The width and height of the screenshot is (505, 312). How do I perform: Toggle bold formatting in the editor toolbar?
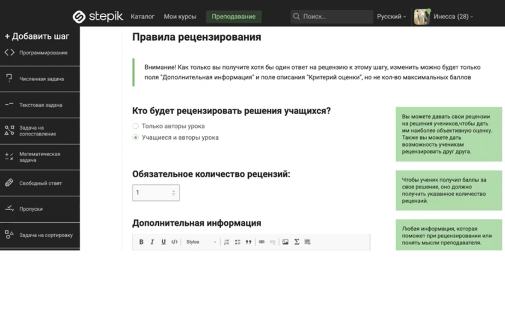pyautogui.click(x=141, y=242)
